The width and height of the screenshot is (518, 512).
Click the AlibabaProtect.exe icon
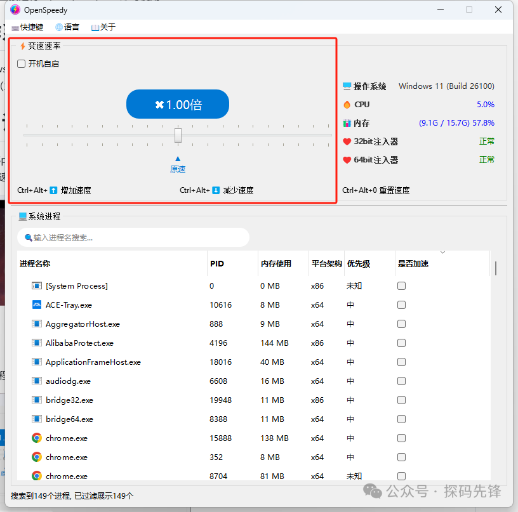tap(37, 343)
